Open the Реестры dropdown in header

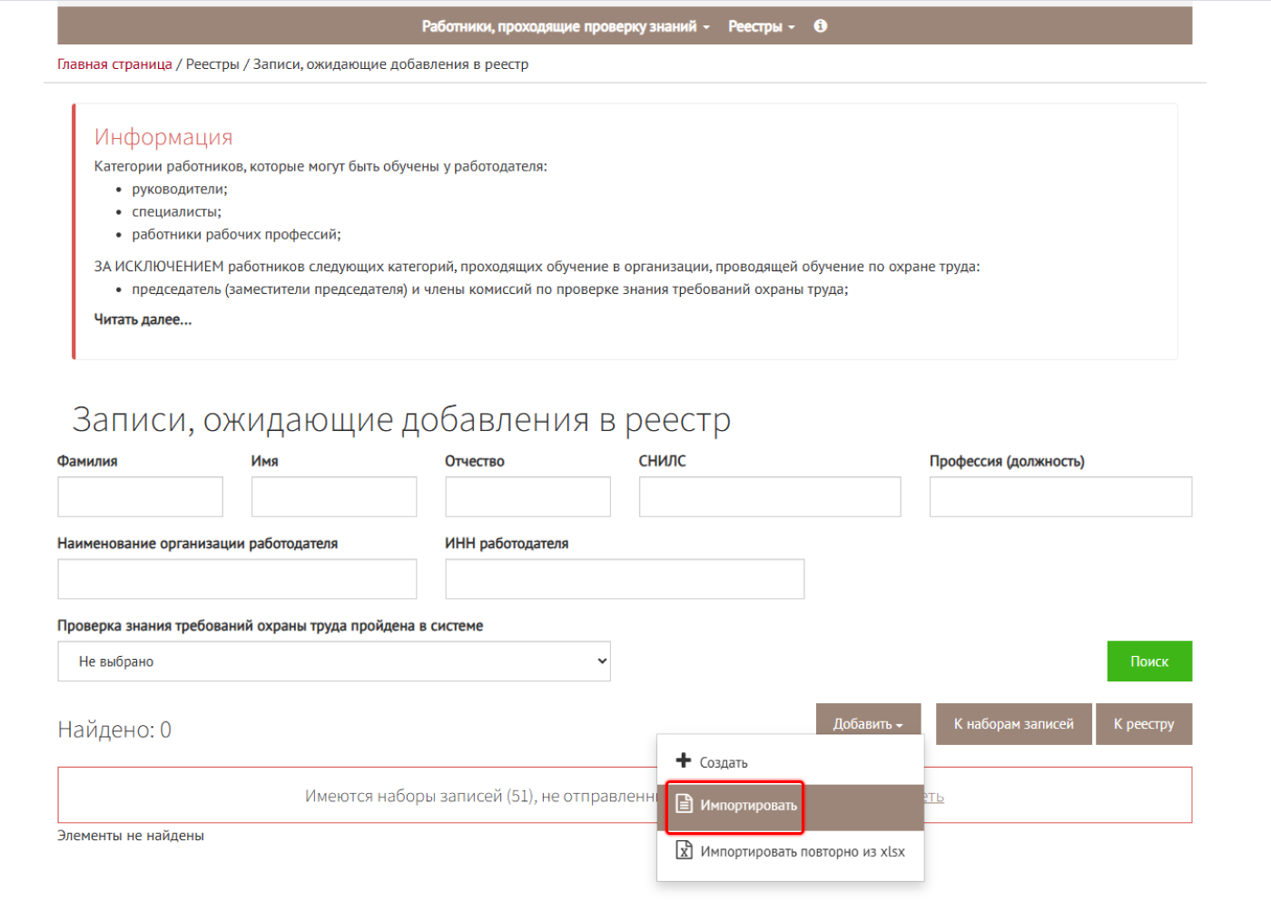pos(761,26)
